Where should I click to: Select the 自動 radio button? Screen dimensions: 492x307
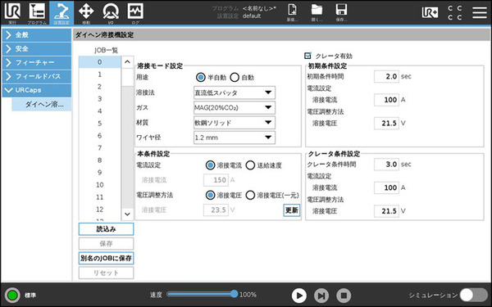235,78
